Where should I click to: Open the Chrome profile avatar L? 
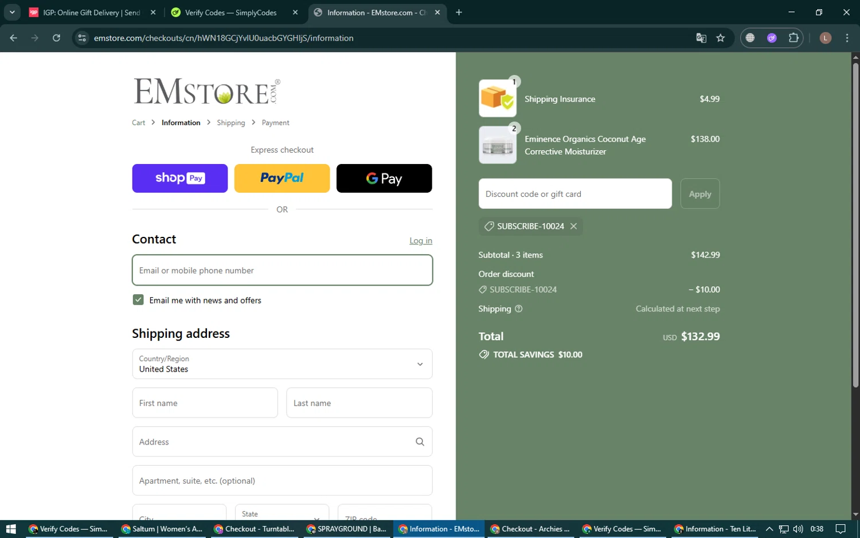(x=826, y=38)
